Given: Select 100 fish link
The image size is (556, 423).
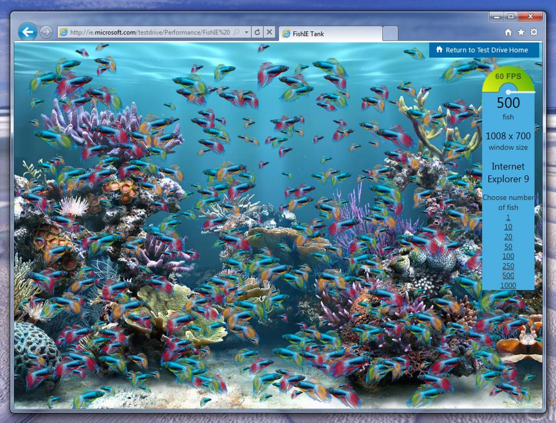Looking at the screenshot, I should click(x=508, y=256).
